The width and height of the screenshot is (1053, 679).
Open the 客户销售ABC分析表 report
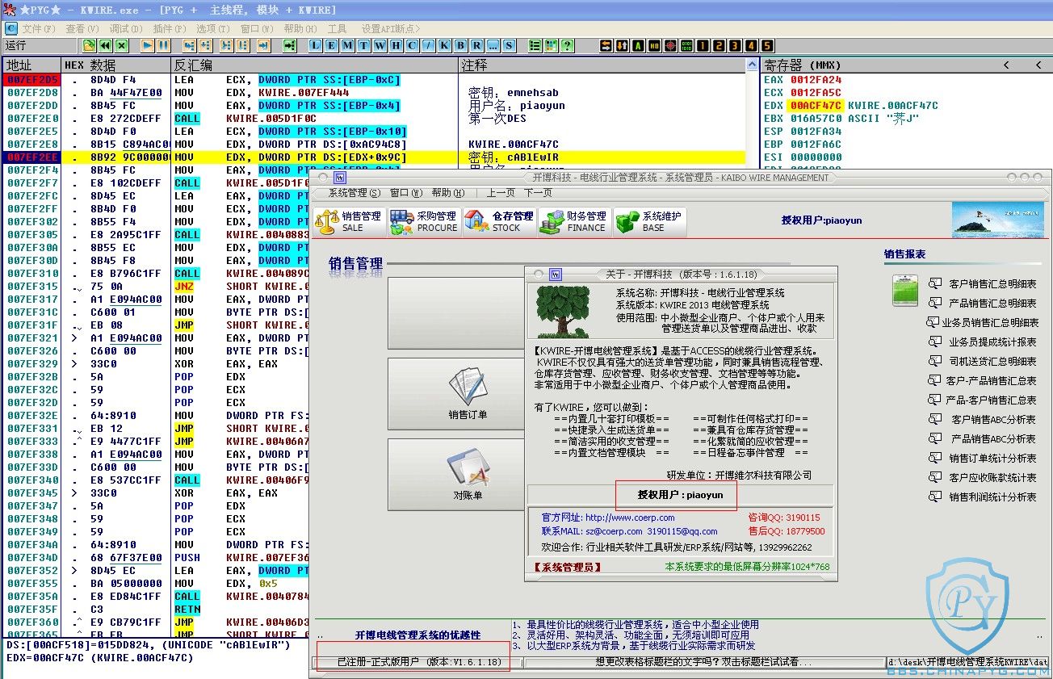993,420
